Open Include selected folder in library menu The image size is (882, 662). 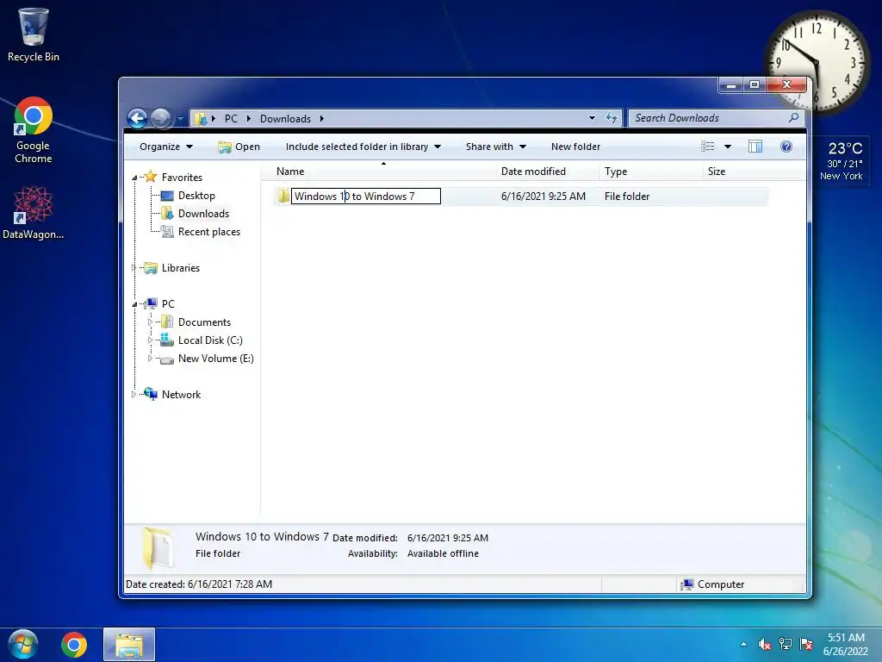pyautogui.click(x=363, y=147)
